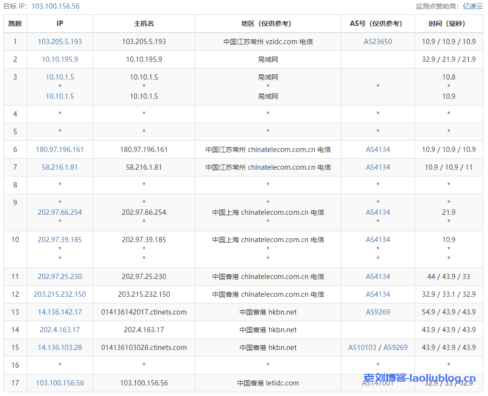Click IP link 103.205.5.193 in hop 1

tap(60, 42)
